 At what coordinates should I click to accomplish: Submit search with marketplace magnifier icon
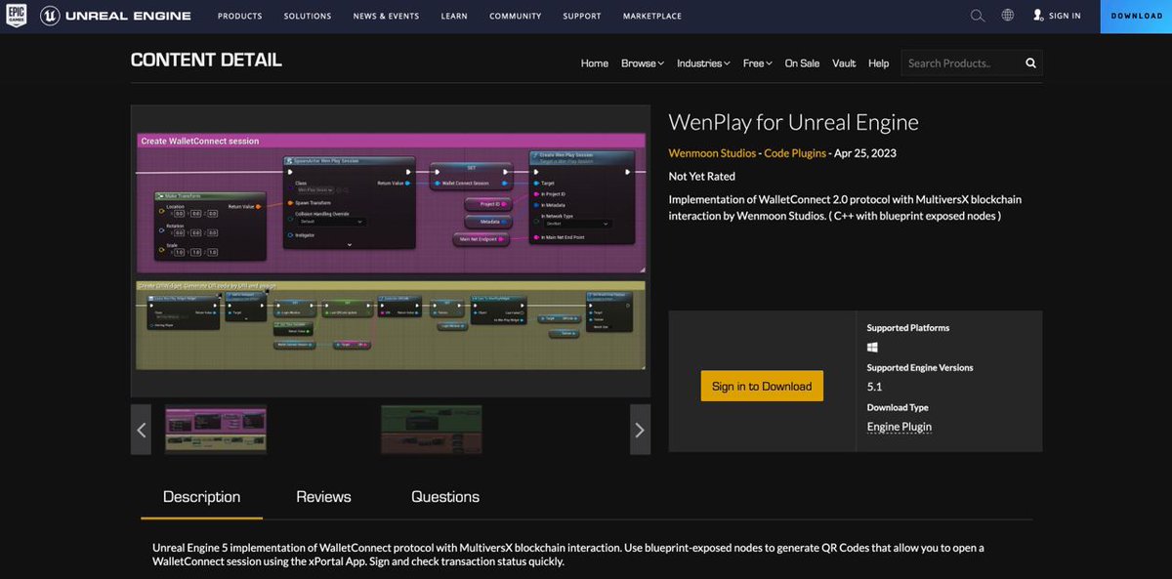1030,63
